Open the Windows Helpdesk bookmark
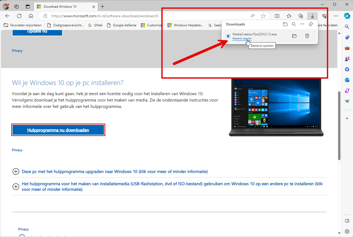Screen dimensions: 353x237 point(185,25)
